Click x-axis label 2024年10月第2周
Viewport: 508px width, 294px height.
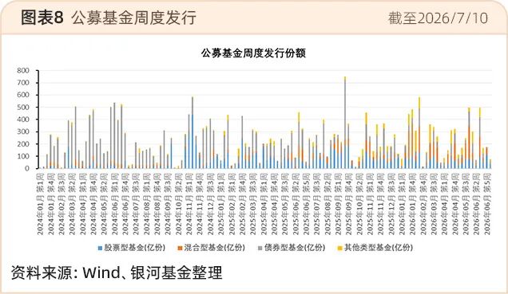(178, 204)
